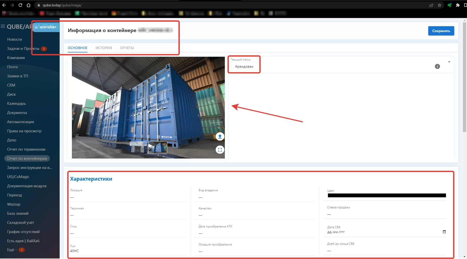The width and height of the screenshot is (467, 259).
Task: Open Диск in sidebar
Action: coord(11,94)
